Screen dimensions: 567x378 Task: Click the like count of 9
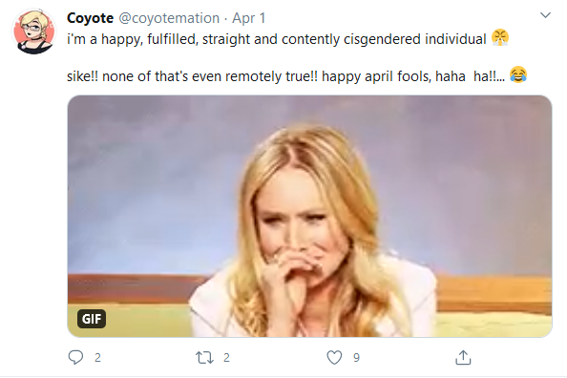coord(357,358)
